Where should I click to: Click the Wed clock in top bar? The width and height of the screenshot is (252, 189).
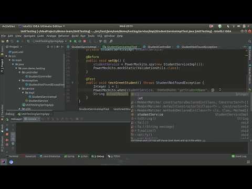pyautogui.click(x=126, y=26)
